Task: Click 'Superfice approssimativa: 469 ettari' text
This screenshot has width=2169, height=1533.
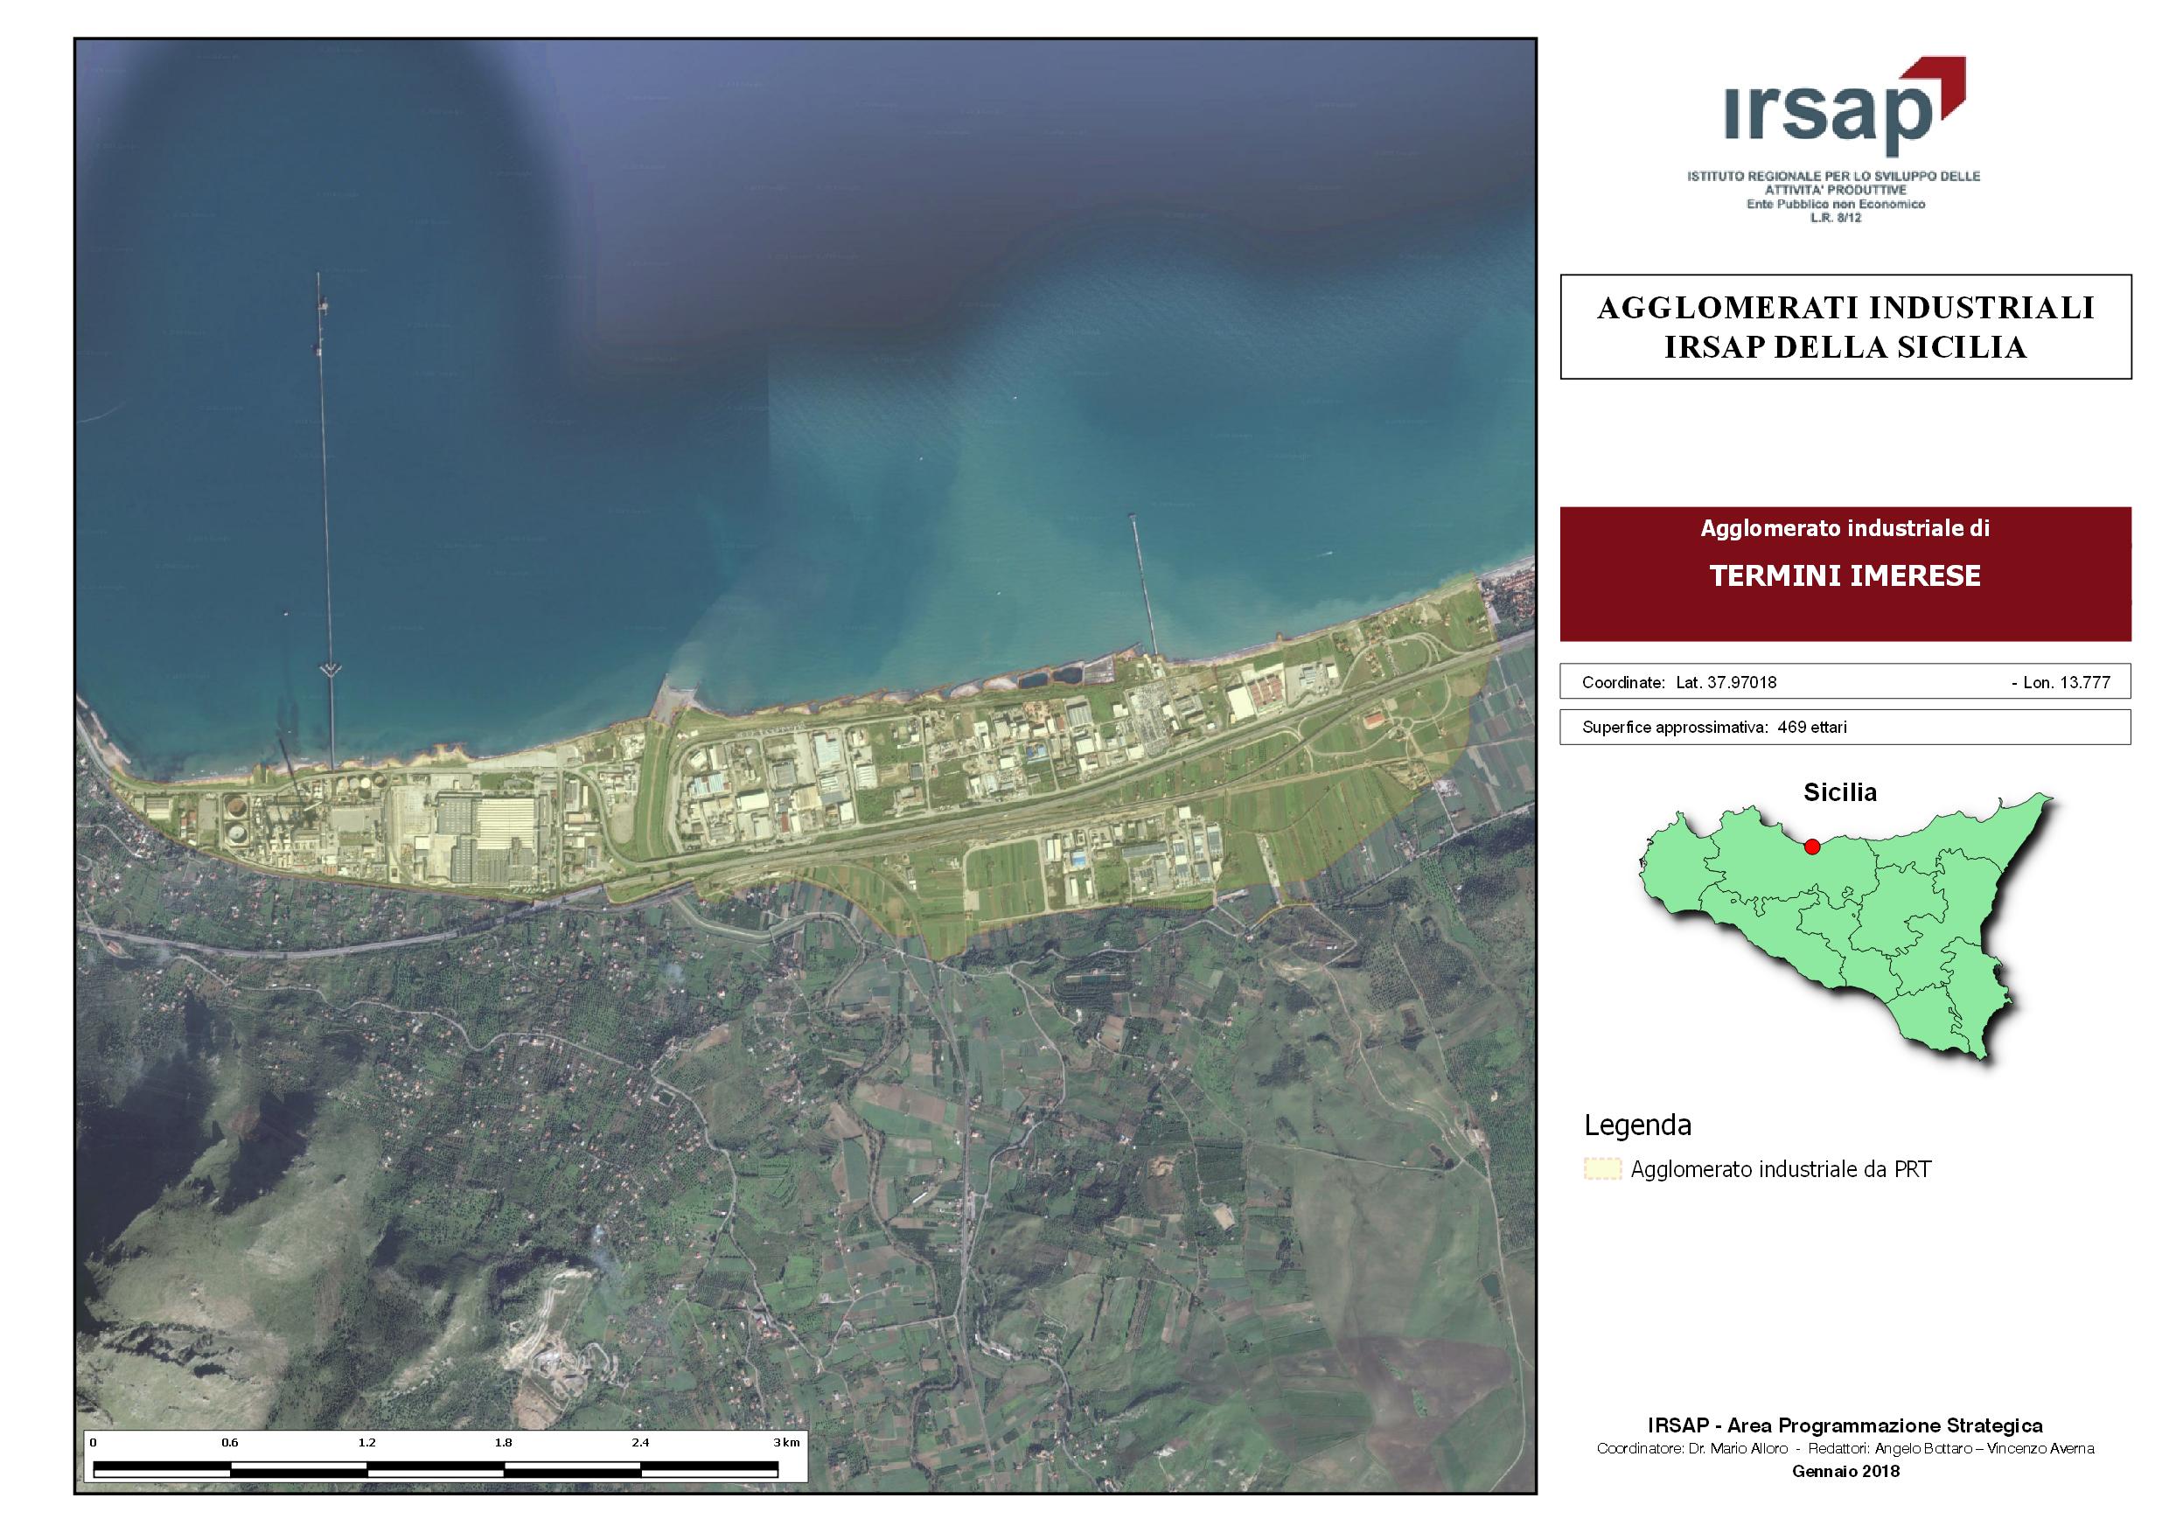Action: pos(1714,728)
